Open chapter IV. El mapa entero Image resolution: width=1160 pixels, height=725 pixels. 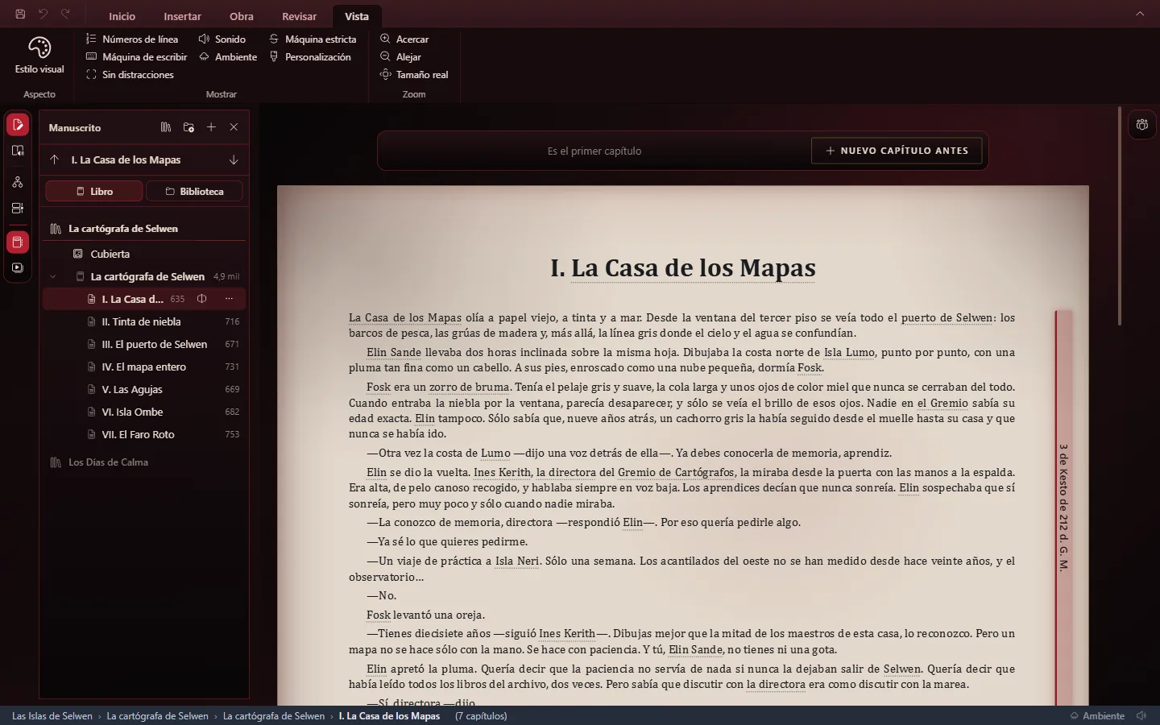pos(144,367)
